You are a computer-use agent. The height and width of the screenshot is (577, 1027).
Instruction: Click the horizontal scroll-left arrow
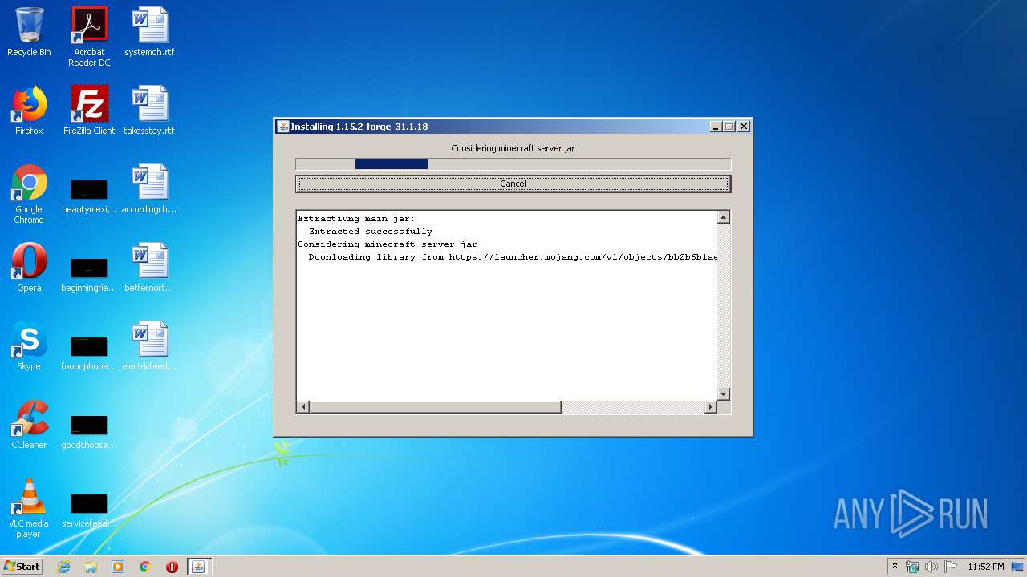[x=303, y=407]
